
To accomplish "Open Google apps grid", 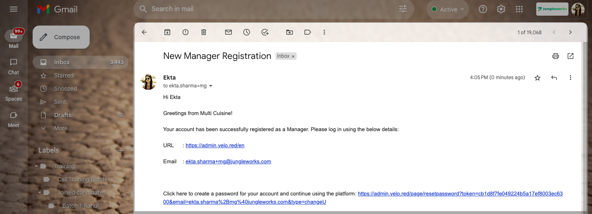I will pyautogui.click(x=519, y=9).
